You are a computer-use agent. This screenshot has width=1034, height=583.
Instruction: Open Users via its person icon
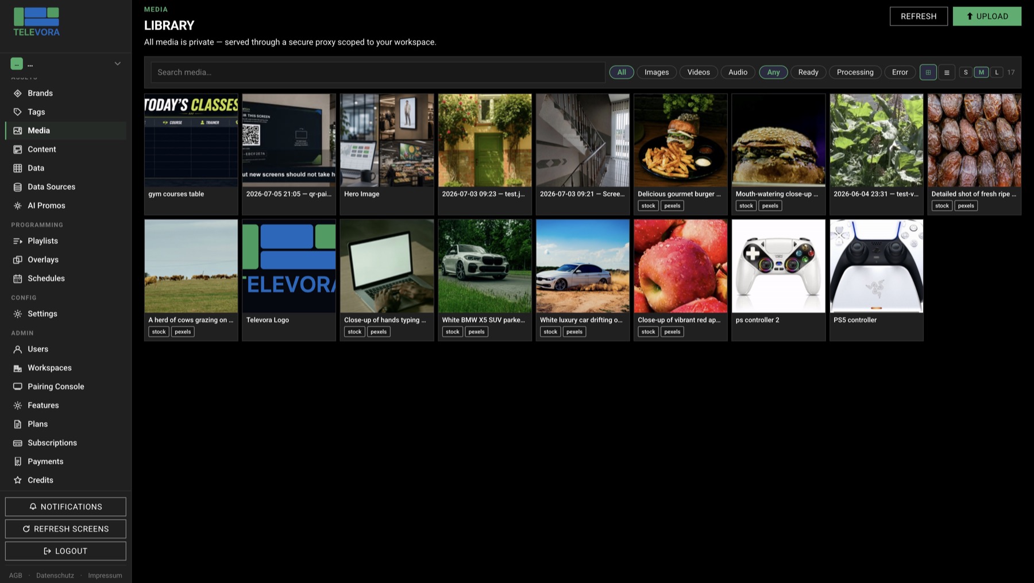(x=18, y=349)
